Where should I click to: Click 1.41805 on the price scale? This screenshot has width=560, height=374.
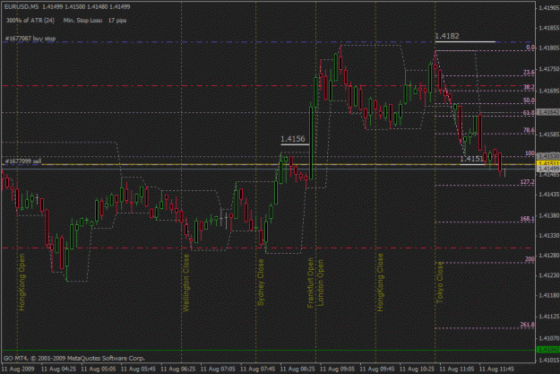click(549, 48)
